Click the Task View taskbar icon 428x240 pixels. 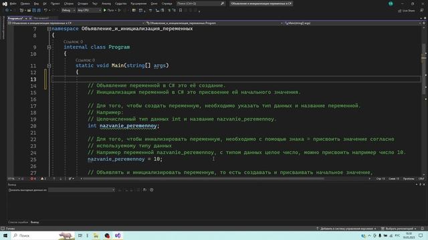click(80, 235)
